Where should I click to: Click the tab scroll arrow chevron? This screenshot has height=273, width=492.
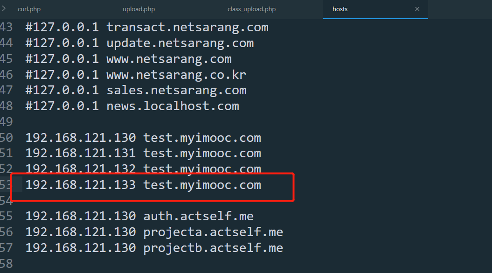4,8
